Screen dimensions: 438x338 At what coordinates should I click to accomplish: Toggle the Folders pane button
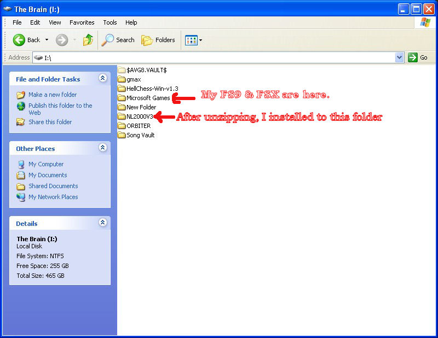tap(158, 40)
